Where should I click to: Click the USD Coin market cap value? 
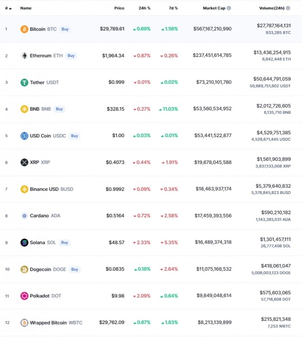[x=213, y=136]
